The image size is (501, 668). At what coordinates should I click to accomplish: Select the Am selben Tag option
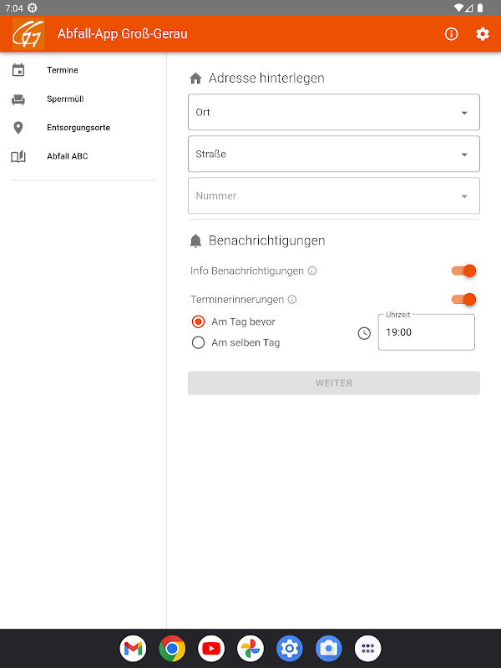(235, 342)
